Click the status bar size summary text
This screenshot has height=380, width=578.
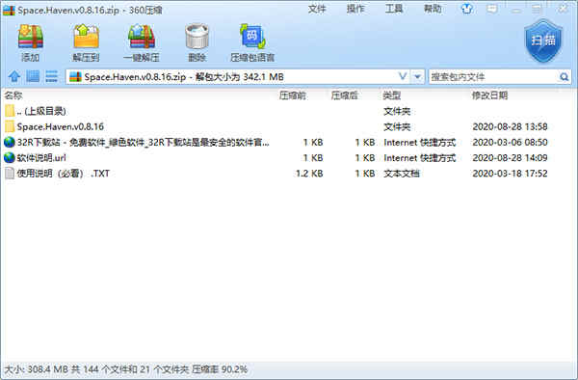(125, 369)
